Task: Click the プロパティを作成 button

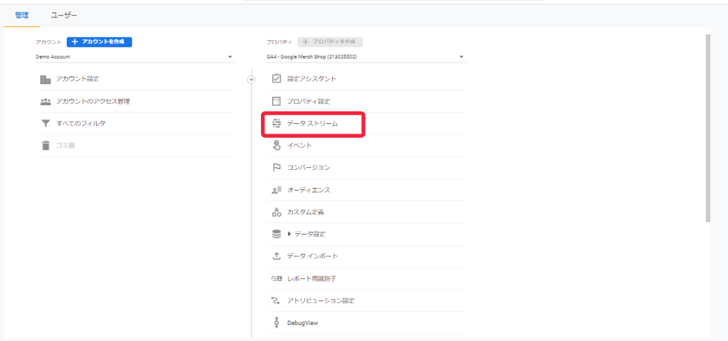Action: coord(330,42)
